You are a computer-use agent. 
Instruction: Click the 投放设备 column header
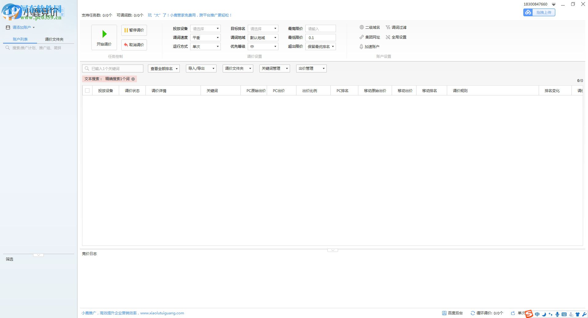click(x=106, y=91)
